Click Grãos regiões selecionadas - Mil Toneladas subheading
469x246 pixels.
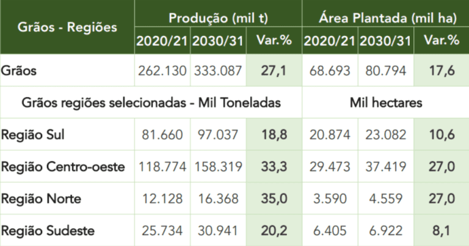pos(151,103)
